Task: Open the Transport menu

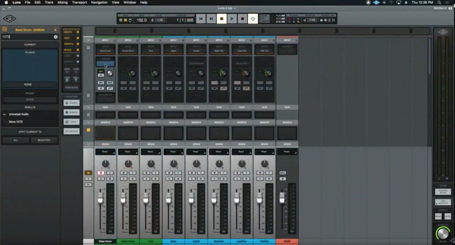Action: click(x=79, y=2)
